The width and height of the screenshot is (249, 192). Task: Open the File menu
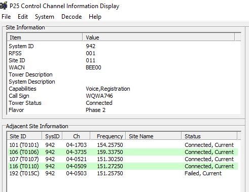tap(6, 17)
